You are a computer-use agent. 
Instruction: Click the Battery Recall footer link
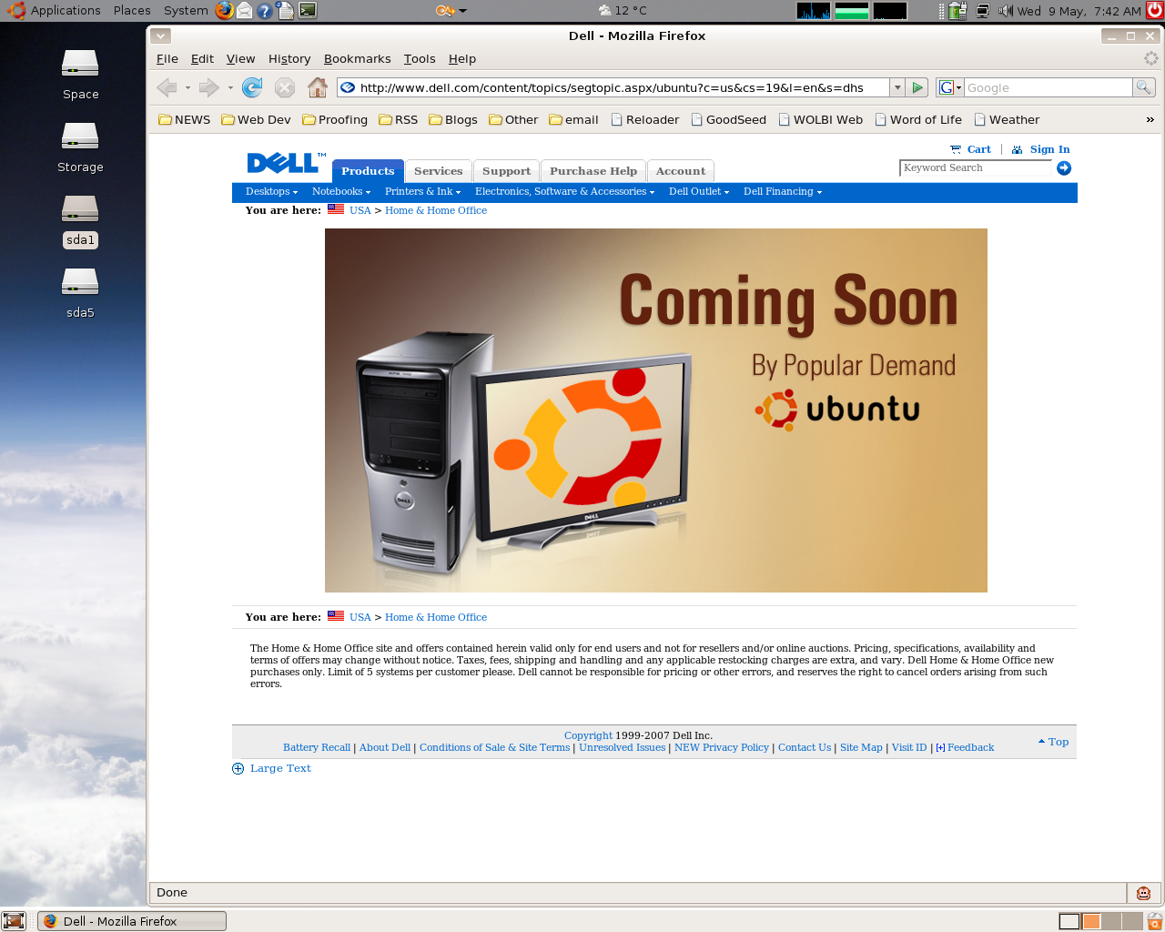coord(317,747)
